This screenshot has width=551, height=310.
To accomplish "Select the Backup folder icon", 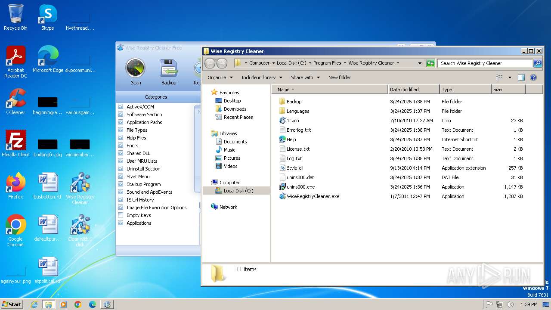I will coord(282,102).
